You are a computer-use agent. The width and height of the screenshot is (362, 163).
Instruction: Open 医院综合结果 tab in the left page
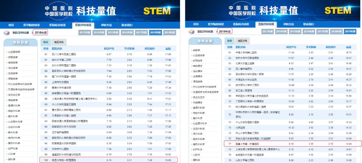[x=58, y=25]
